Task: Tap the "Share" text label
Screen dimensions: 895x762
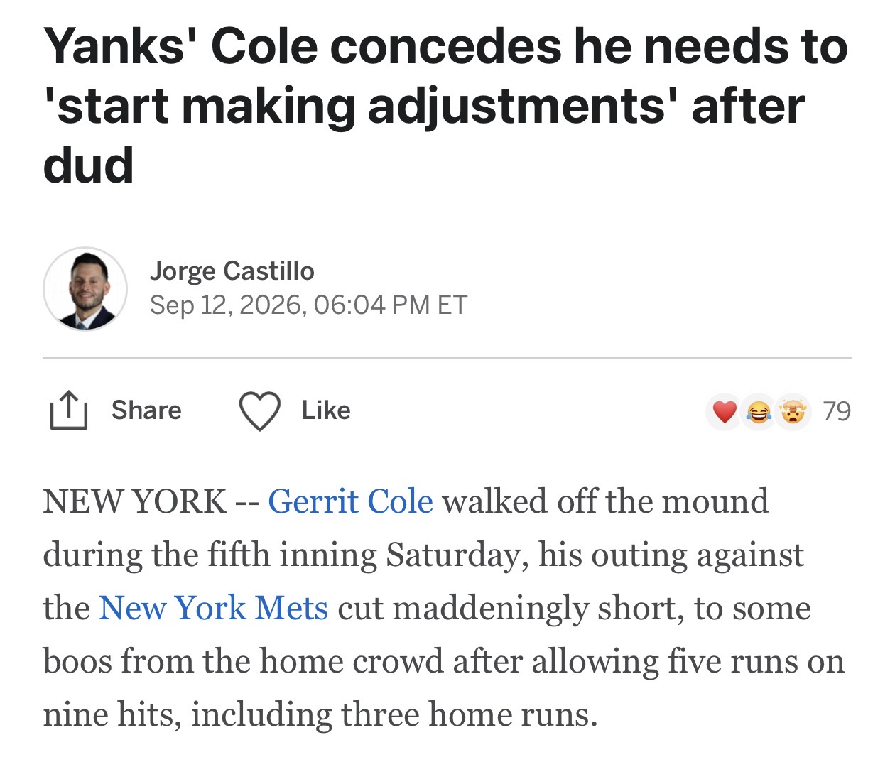Action: 146,410
